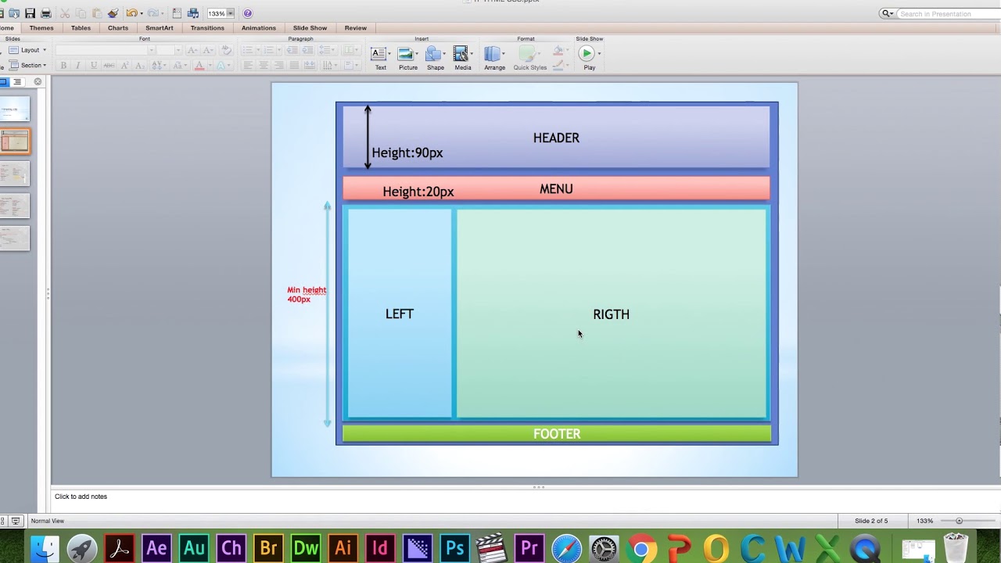
Task: Open the SmartArt ribbon tab
Action: 160,28
